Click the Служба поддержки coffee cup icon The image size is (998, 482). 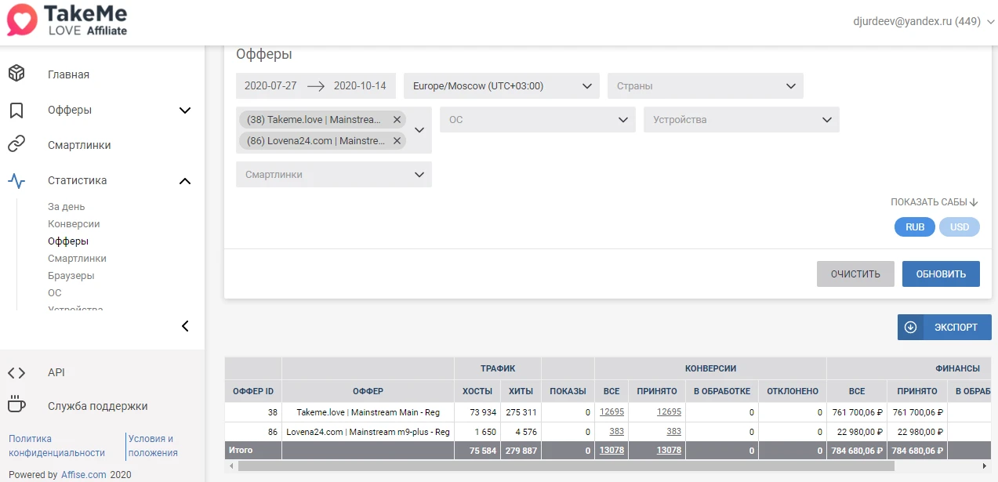pyautogui.click(x=16, y=405)
